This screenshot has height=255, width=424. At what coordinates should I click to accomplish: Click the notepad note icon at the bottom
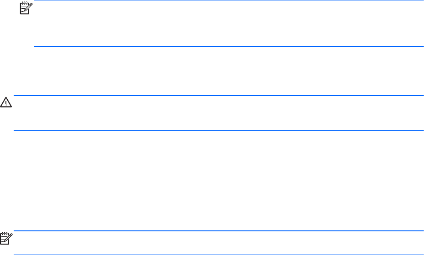[6, 238]
